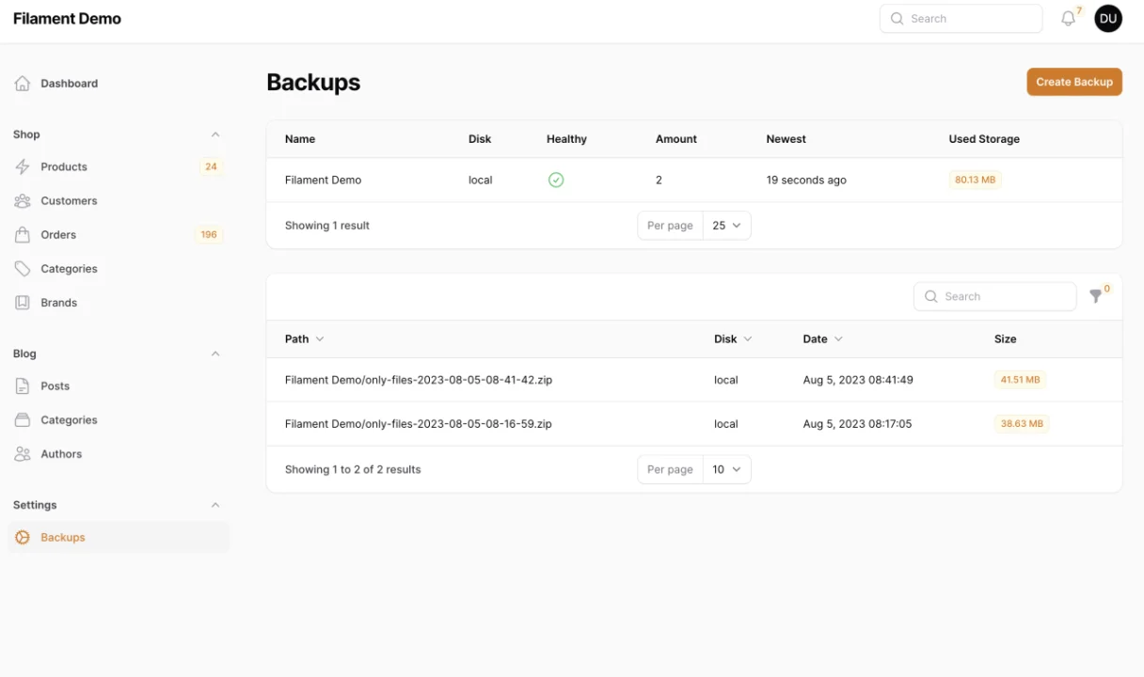1144x677 pixels.
Task: Click the DU user avatar
Action: tap(1107, 18)
